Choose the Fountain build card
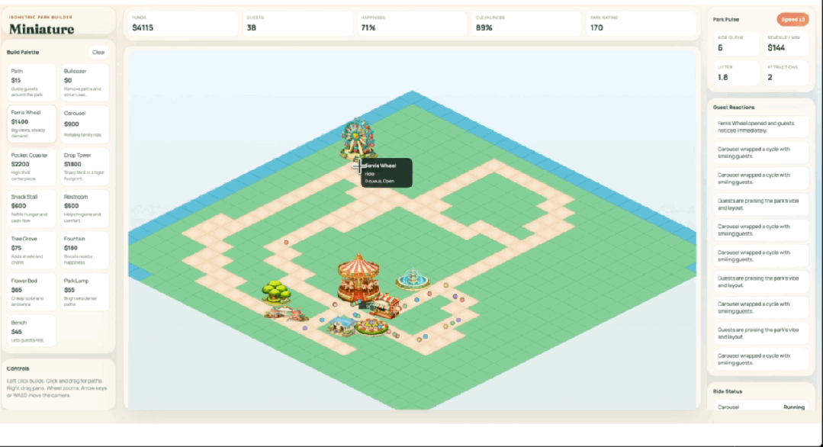This screenshot has width=823, height=447. 85,250
